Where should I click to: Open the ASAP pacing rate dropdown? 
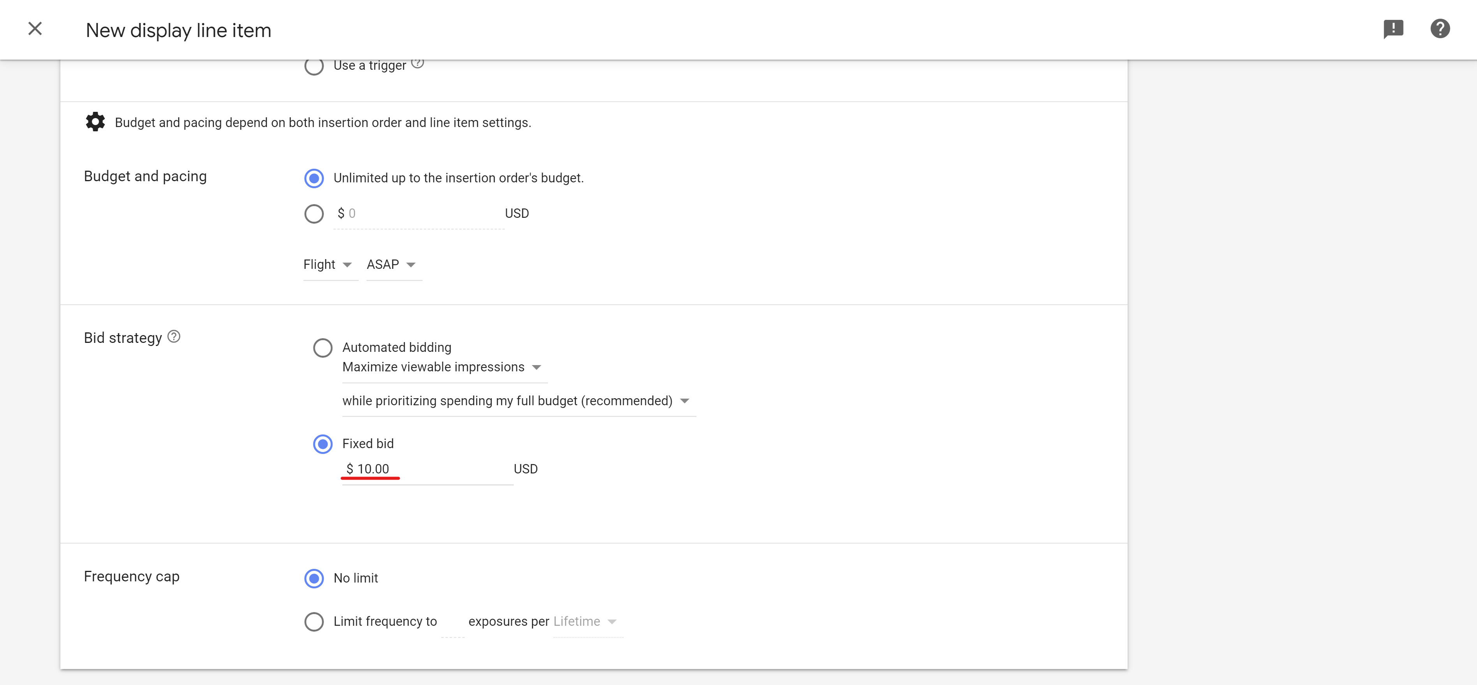click(x=391, y=265)
